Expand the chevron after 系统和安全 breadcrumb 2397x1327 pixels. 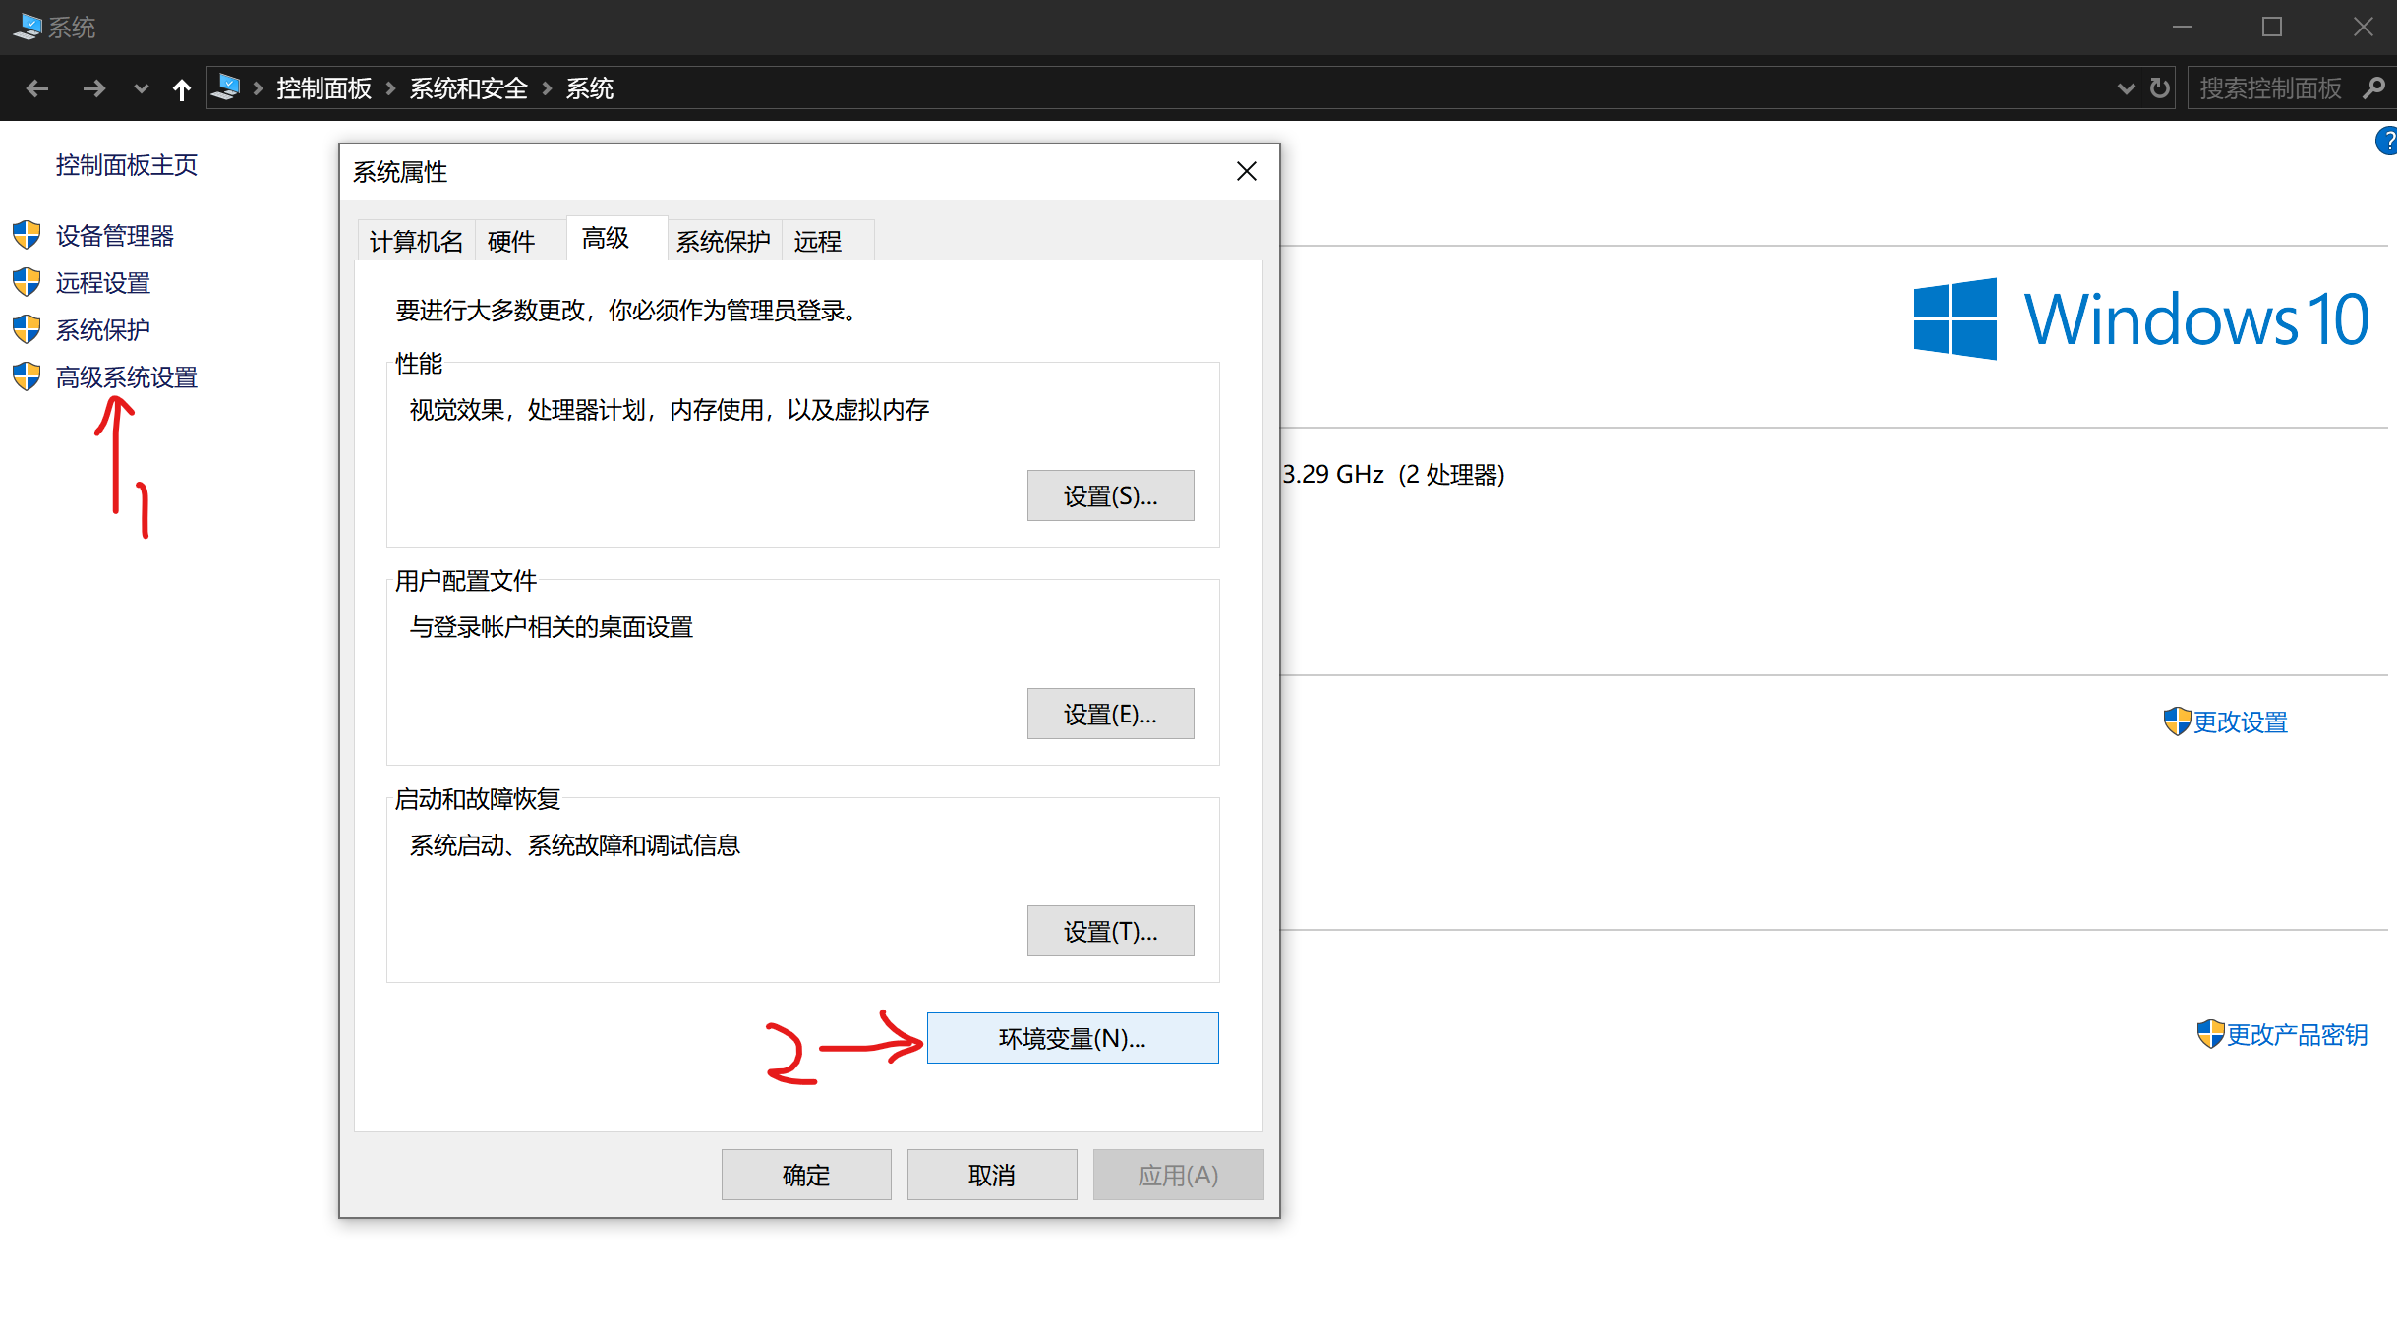547,88
